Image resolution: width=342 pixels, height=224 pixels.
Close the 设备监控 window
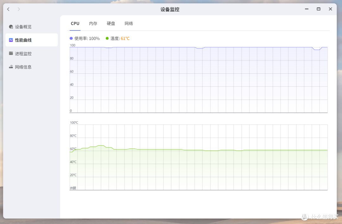[x=330, y=9]
